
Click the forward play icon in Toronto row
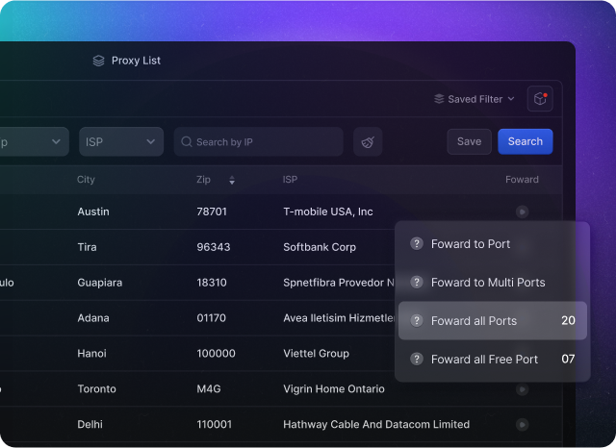point(522,389)
